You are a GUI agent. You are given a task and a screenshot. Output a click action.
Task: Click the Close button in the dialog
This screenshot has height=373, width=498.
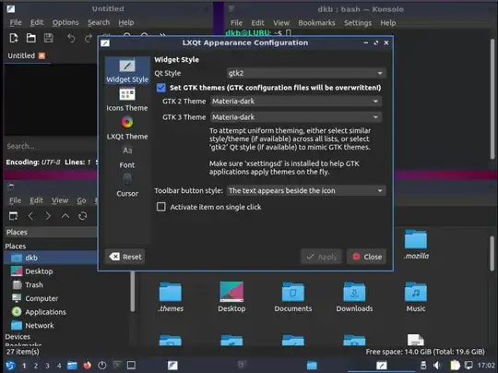click(367, 257)
